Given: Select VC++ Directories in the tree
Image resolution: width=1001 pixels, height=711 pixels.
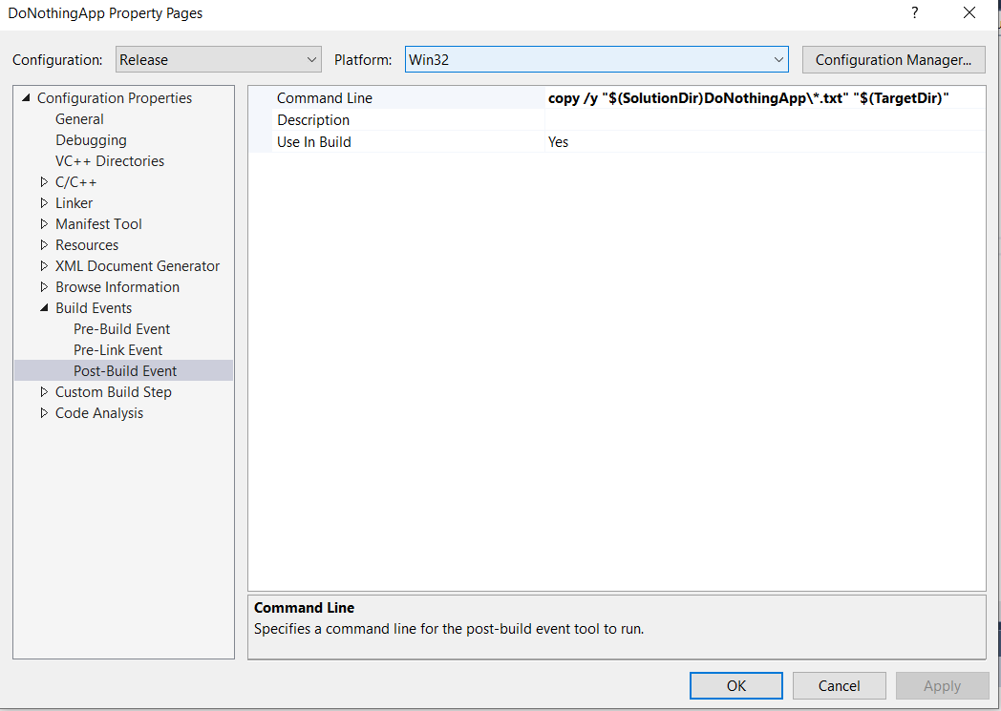Looking at the screenshot, I should pyautogui.click(x=110, y=161).
